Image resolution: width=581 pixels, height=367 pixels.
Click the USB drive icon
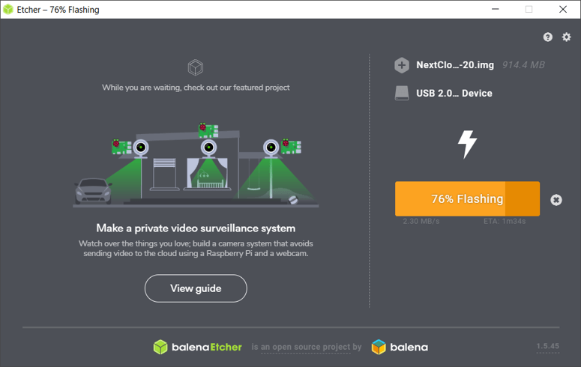pos(402,94)
